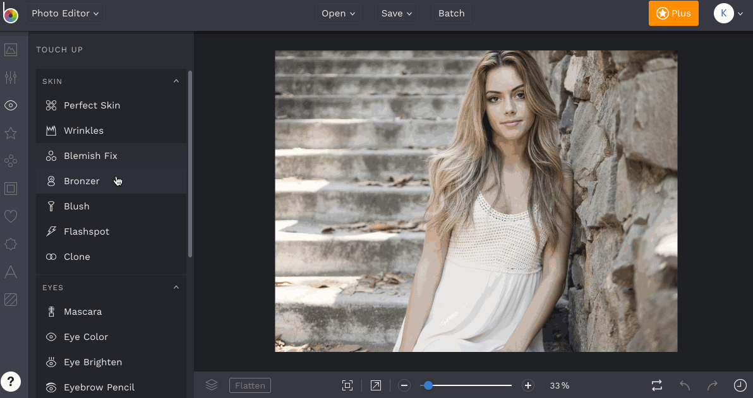
Task: Open the Edit sliders sidebar icon
Action: coord(11,77)
